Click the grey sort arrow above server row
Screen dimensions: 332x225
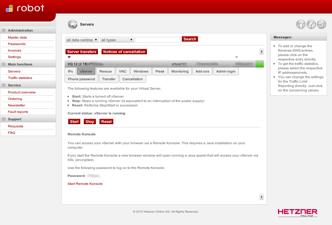click(236, 57)
